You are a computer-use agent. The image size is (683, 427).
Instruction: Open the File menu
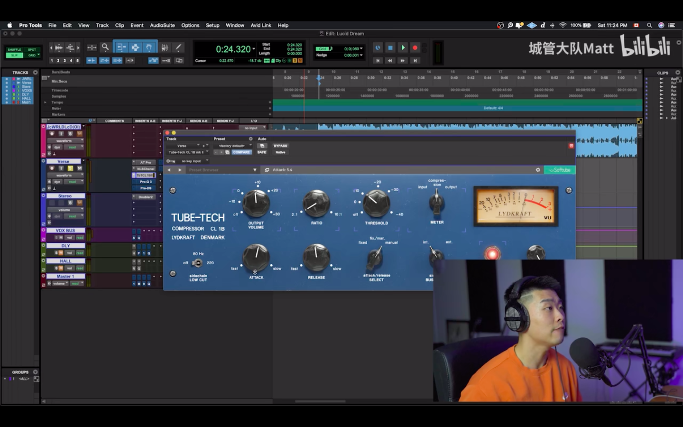click(52, 25)
